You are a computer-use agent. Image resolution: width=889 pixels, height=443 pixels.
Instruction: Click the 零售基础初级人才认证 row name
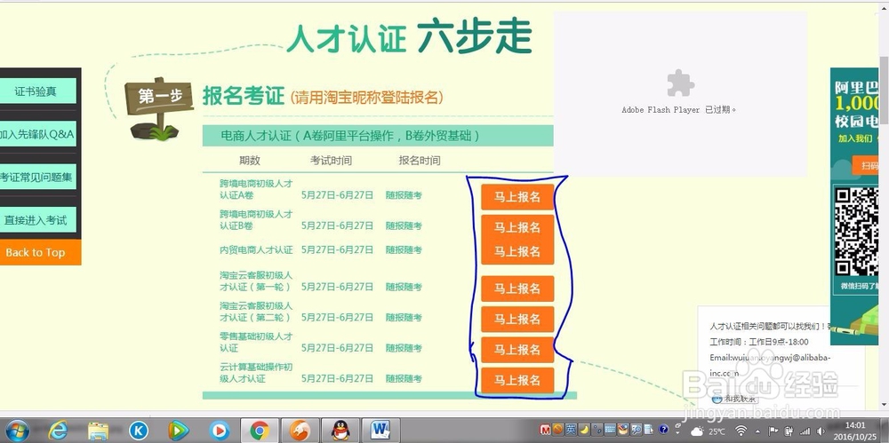[x=256, y=342]
